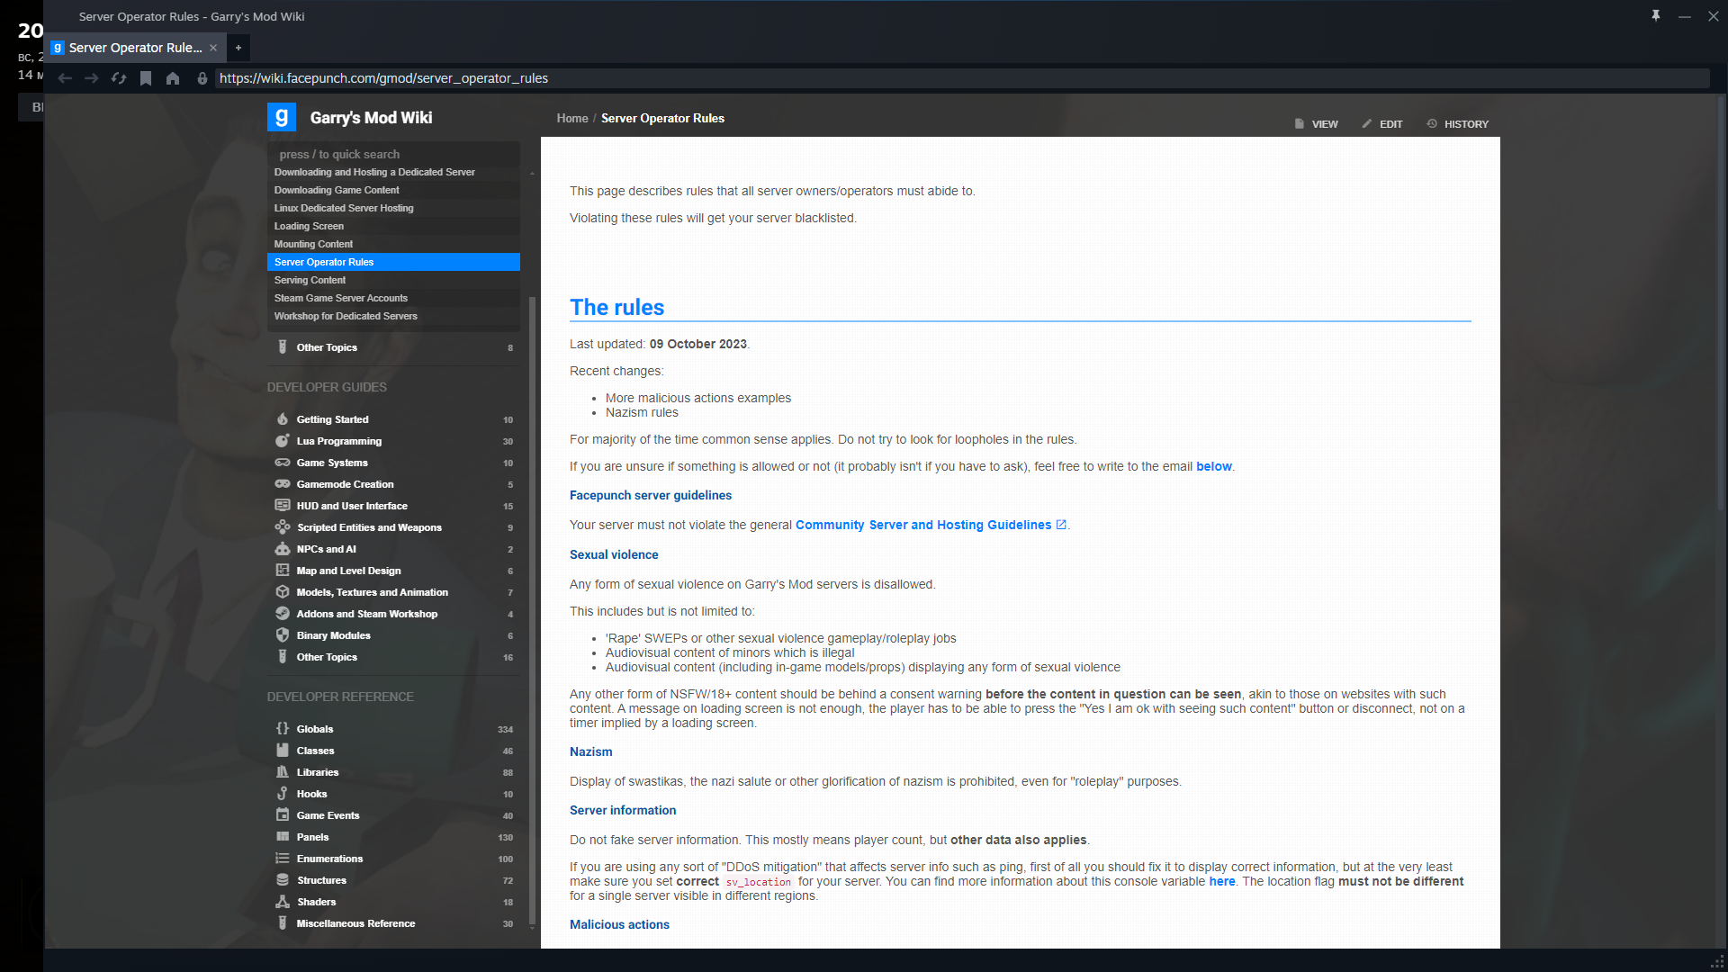The height and width of the screenshot is (972, 1728).
Task: Click the Globals curly braces icon
Action: [x=283, y=729]
